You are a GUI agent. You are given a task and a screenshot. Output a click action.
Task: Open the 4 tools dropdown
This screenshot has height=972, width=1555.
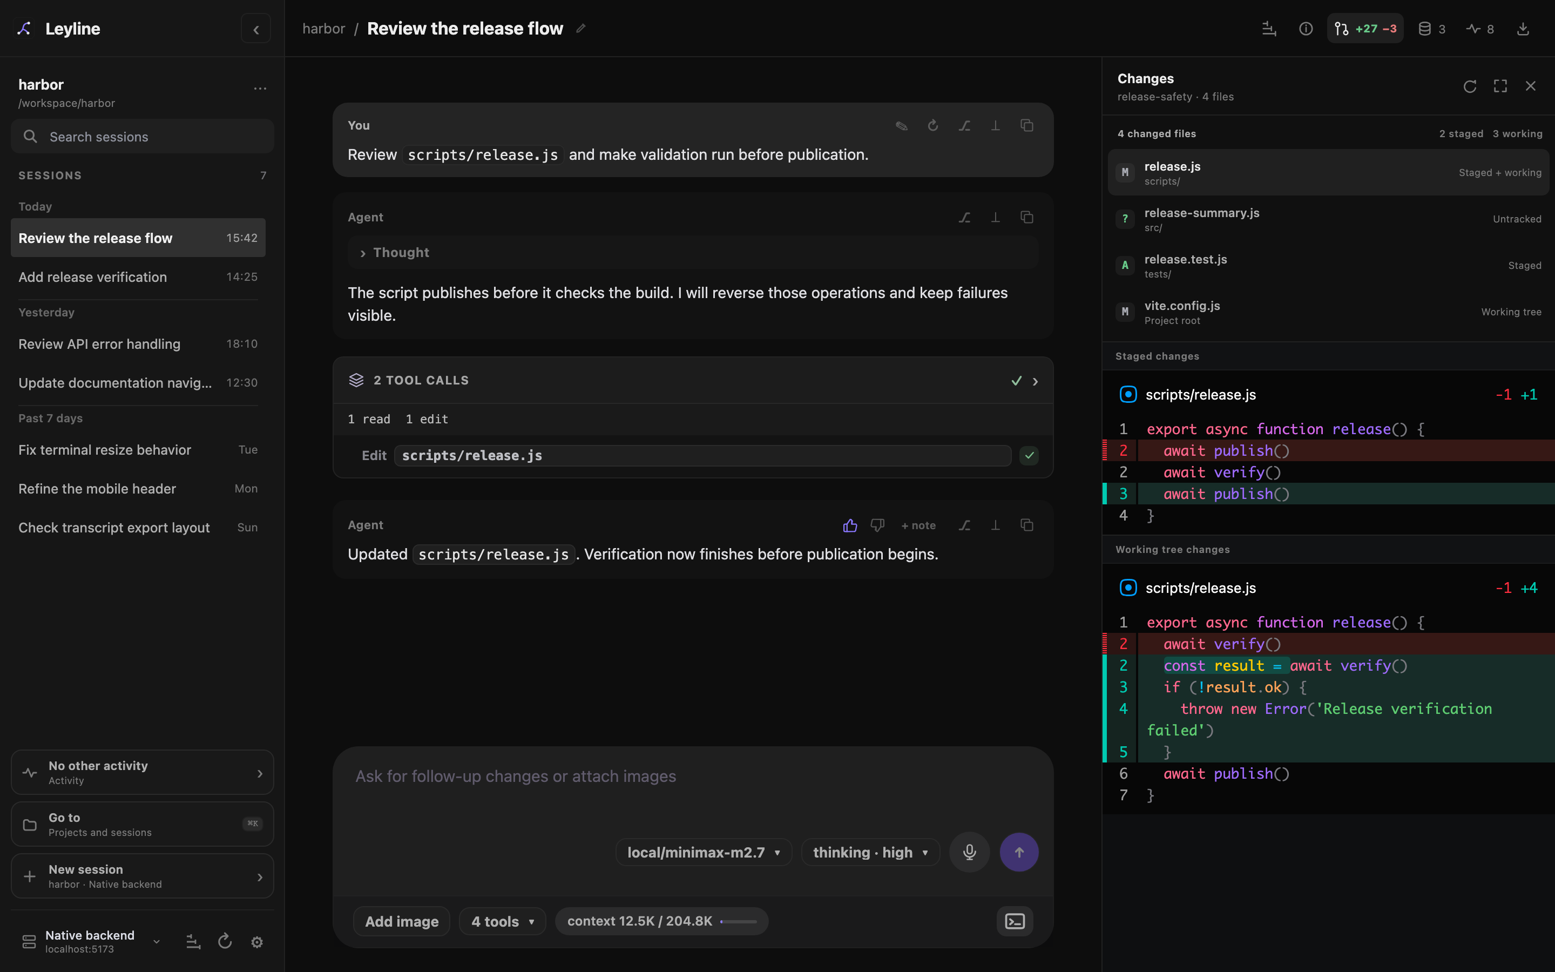(x=503, y=921)
